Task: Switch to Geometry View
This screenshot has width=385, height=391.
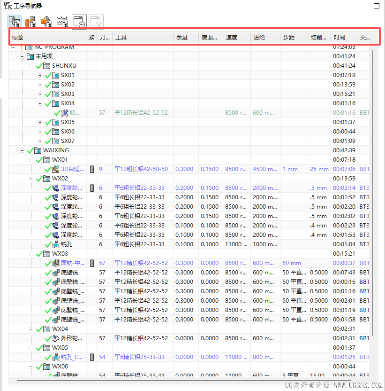Action: pos(46,22)
